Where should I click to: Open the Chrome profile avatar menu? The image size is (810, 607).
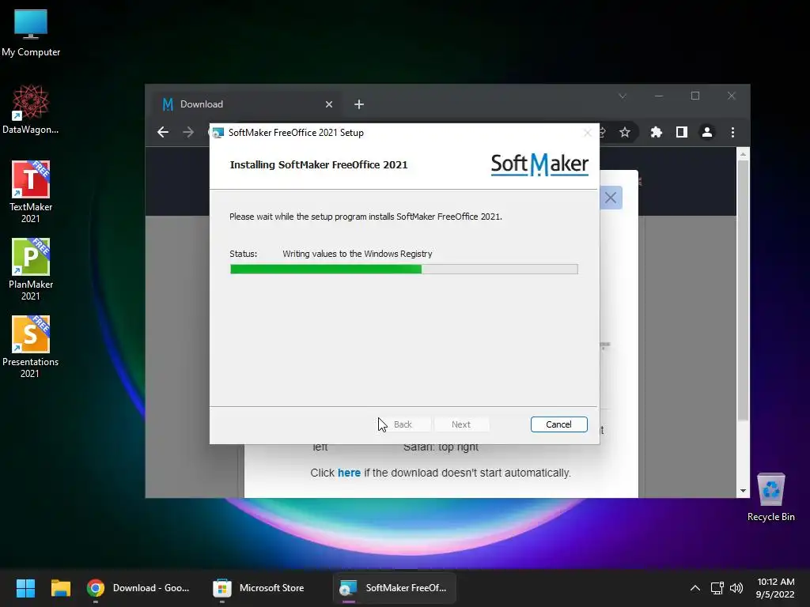pyautogui.click(x=706, y=132)
